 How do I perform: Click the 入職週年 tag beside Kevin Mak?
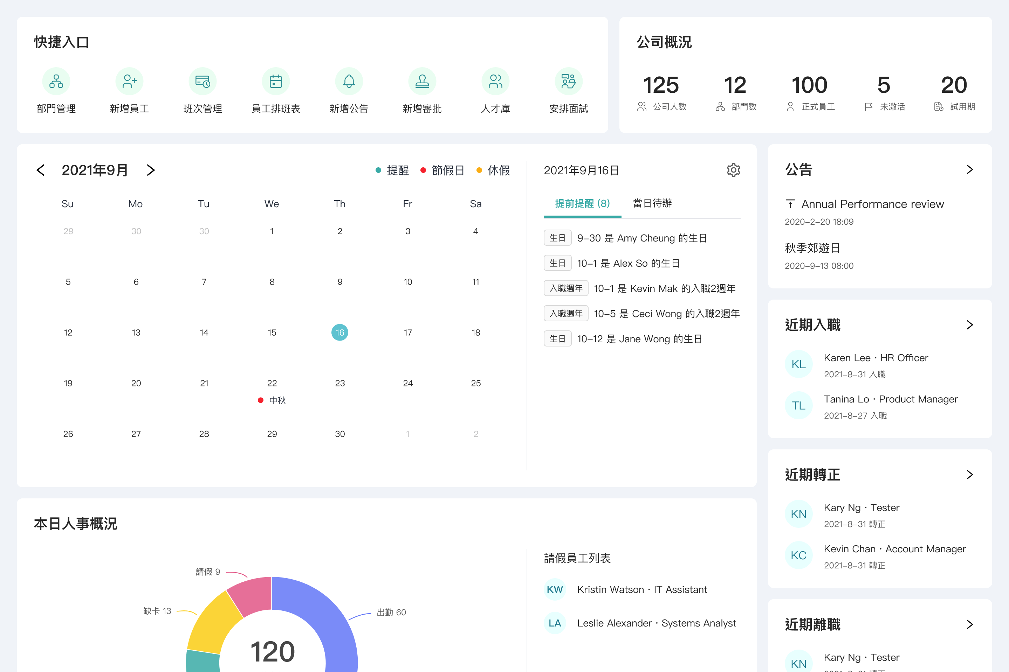tap(566, 288)
